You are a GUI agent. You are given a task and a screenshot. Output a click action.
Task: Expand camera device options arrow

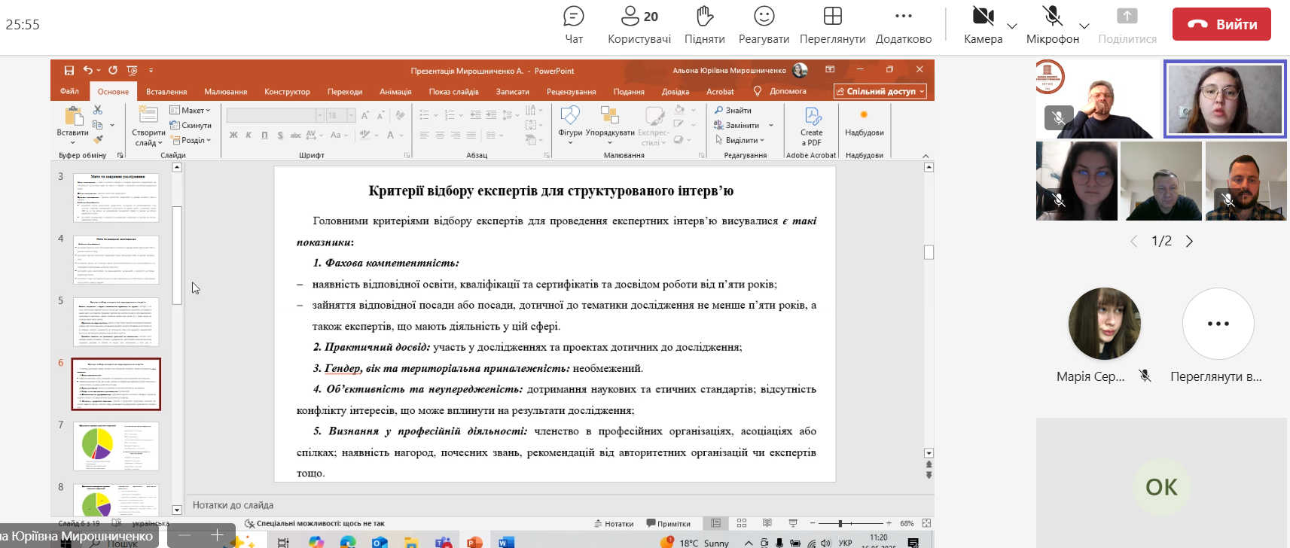tap(1012, 26)
